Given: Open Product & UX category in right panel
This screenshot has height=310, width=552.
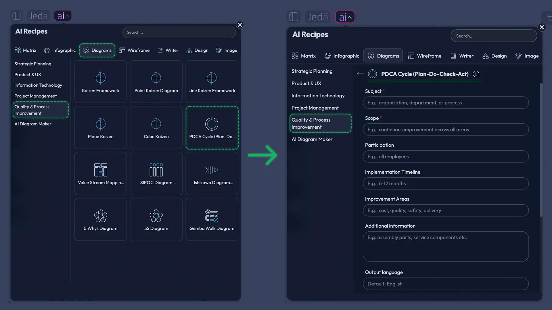Looking at the screenshot, I should click(x=306, y=83).
